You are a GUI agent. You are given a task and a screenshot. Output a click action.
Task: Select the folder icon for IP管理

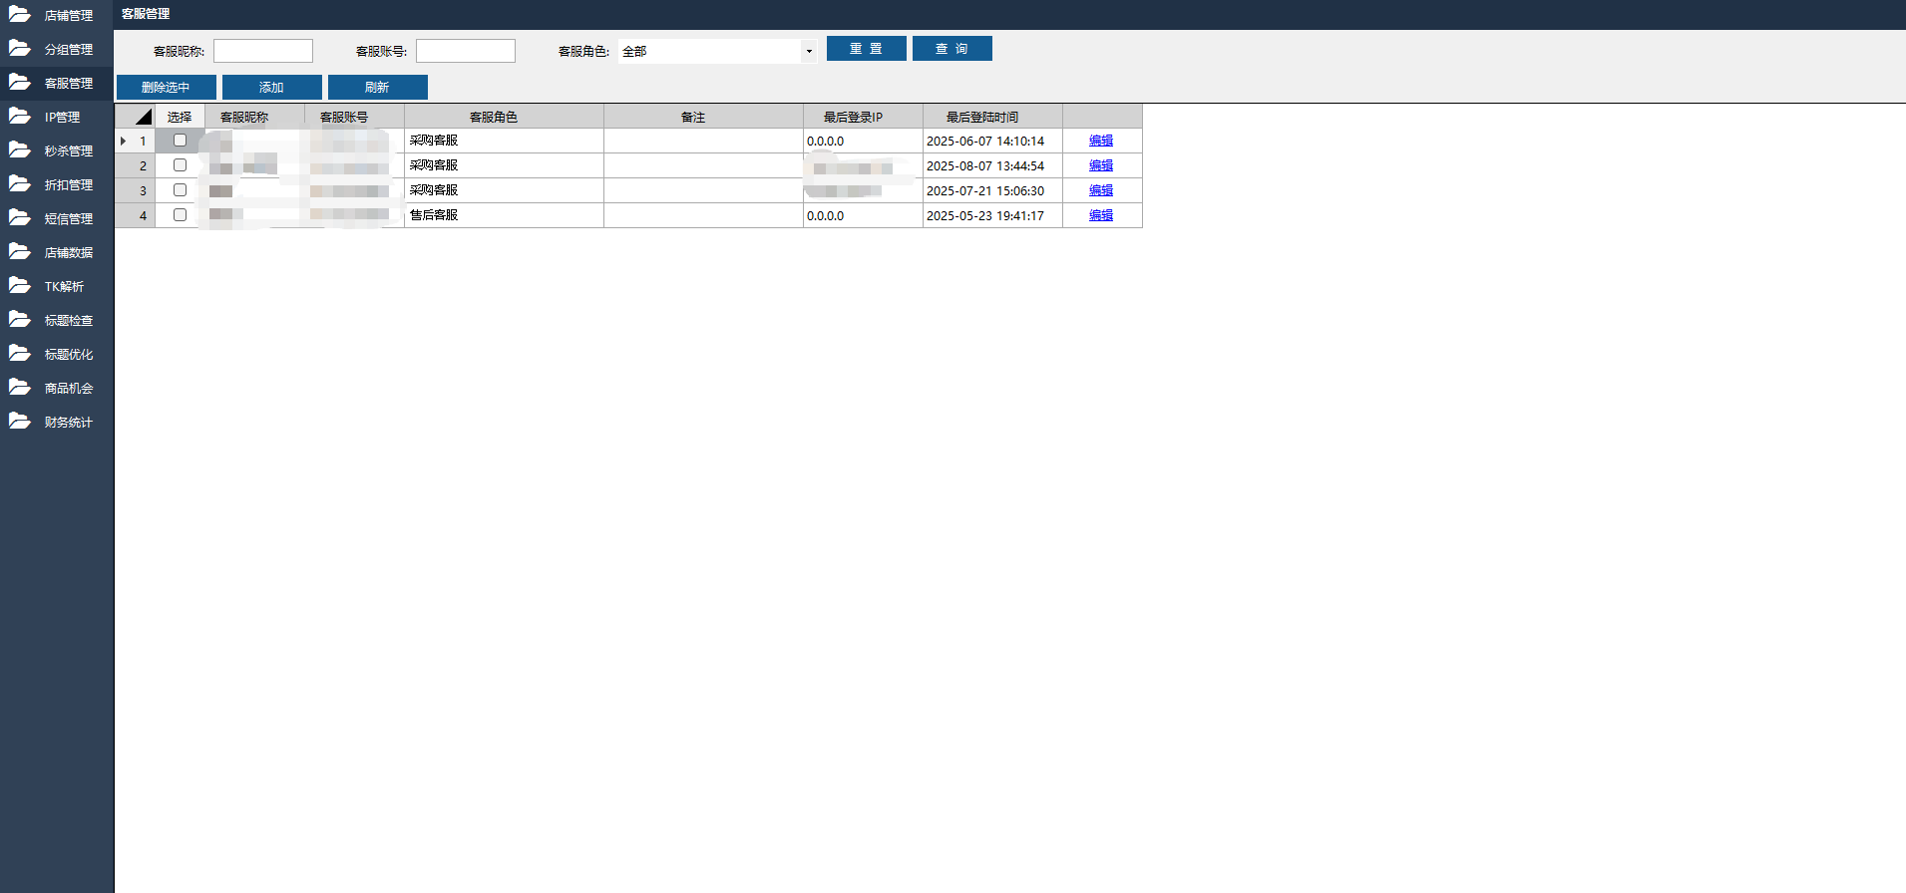coord(20,117)
